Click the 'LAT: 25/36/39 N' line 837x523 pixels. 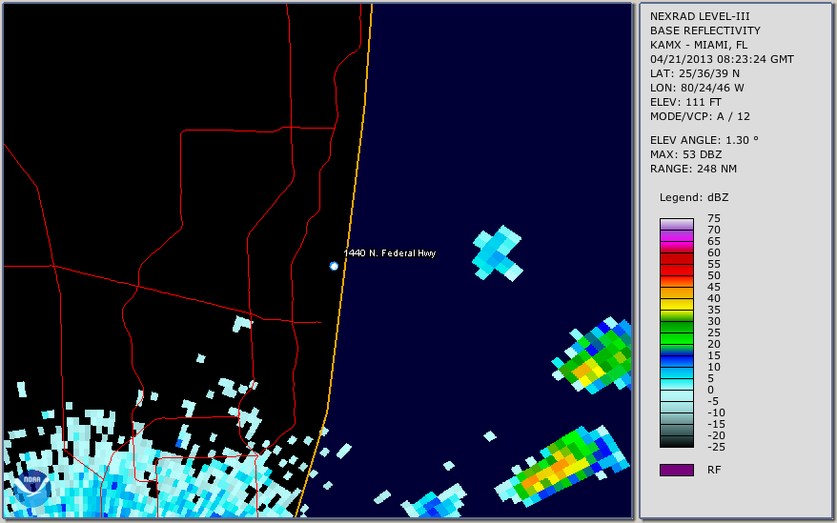click(694, 73)
